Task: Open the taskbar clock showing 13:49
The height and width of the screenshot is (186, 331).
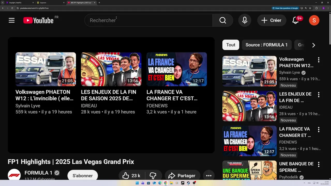Action: [x=325, y=183]
